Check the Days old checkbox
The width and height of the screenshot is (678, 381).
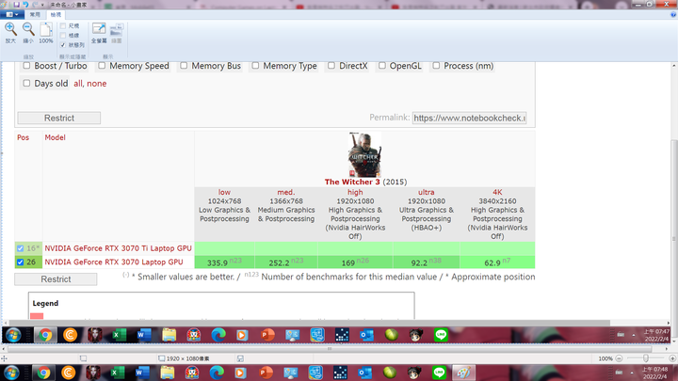[26, 83]
